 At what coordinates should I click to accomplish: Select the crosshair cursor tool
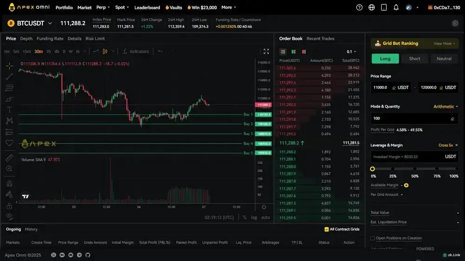9,65
